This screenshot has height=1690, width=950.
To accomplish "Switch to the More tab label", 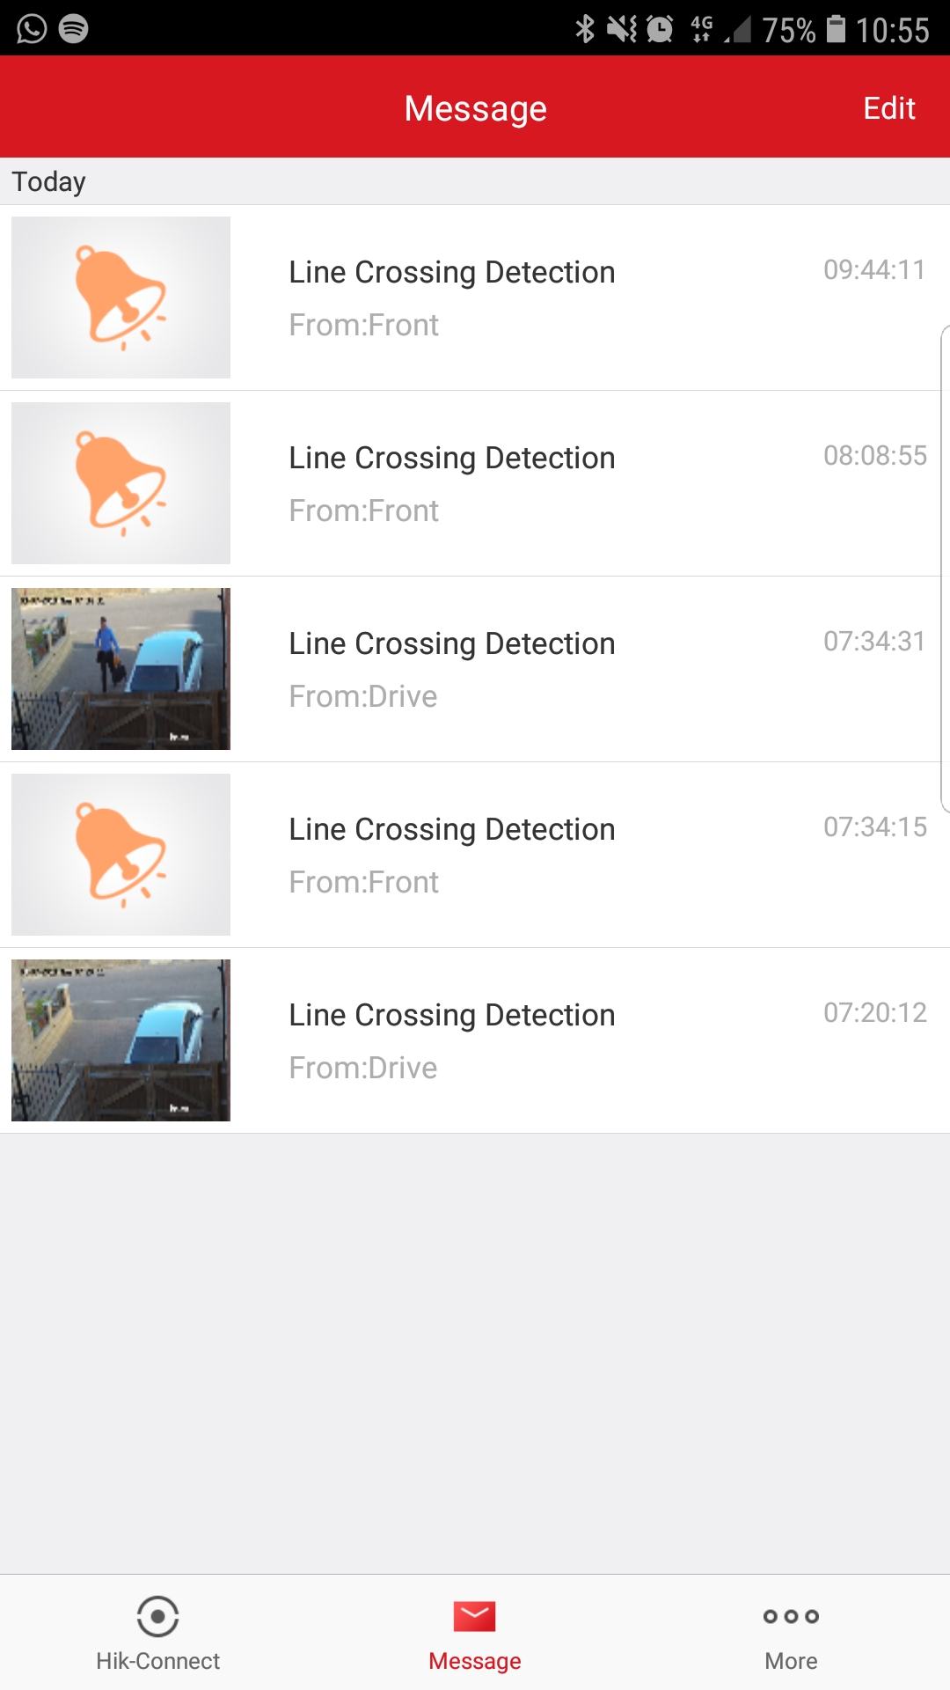I will (x=791, y=1661).
